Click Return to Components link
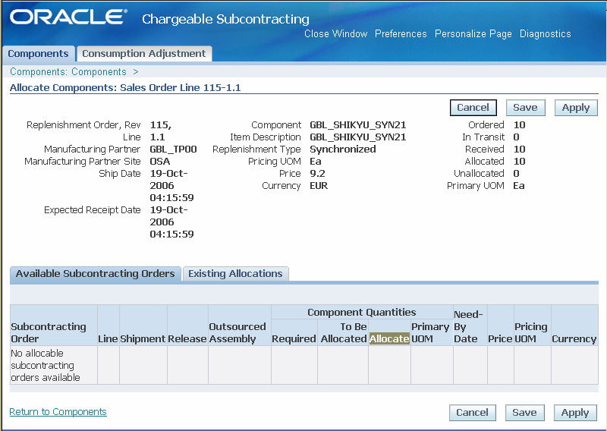The height and width of the screenshot is (431, 607). (x=58, y=411)
